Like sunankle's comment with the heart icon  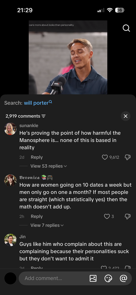[105, 157]
